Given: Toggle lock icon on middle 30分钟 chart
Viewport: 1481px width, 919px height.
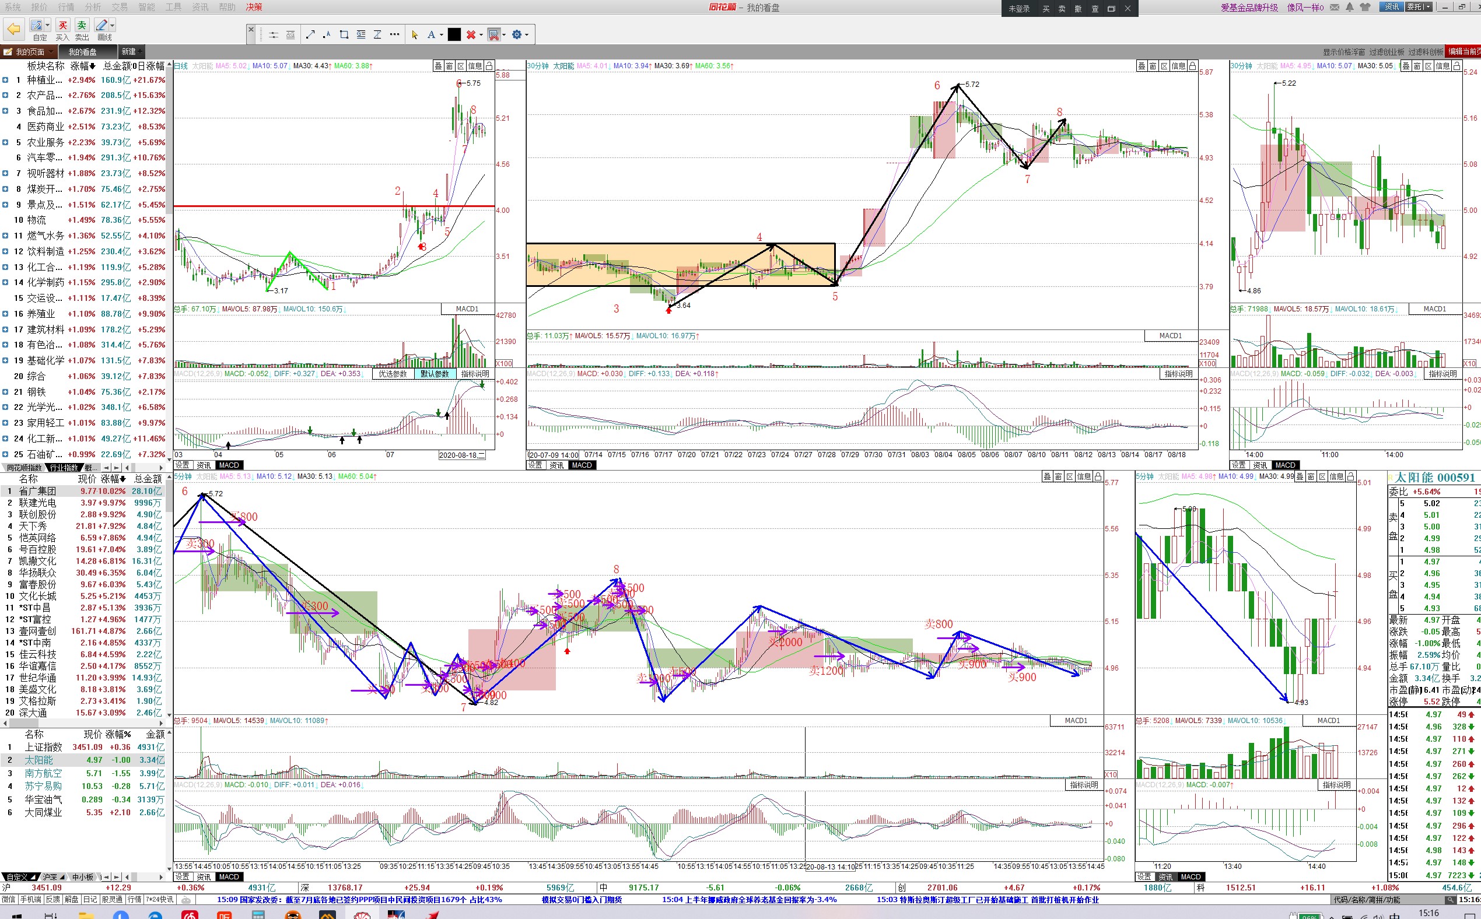Looking at the screenshot, I should pyautogui.click(x=1192, y=66).
